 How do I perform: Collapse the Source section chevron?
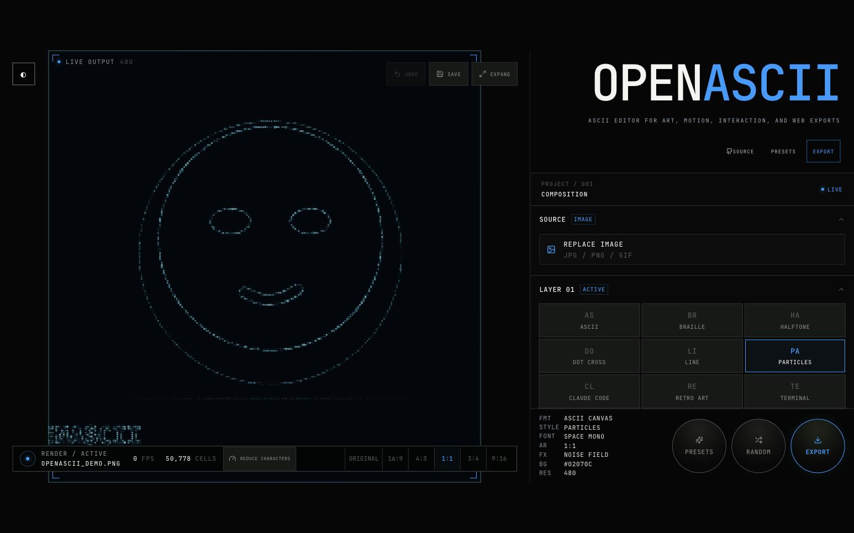(x=841, y=220)
